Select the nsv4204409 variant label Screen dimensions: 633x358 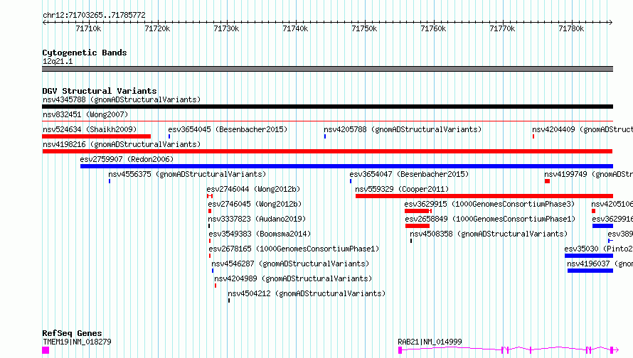click(x=582, y=129)
